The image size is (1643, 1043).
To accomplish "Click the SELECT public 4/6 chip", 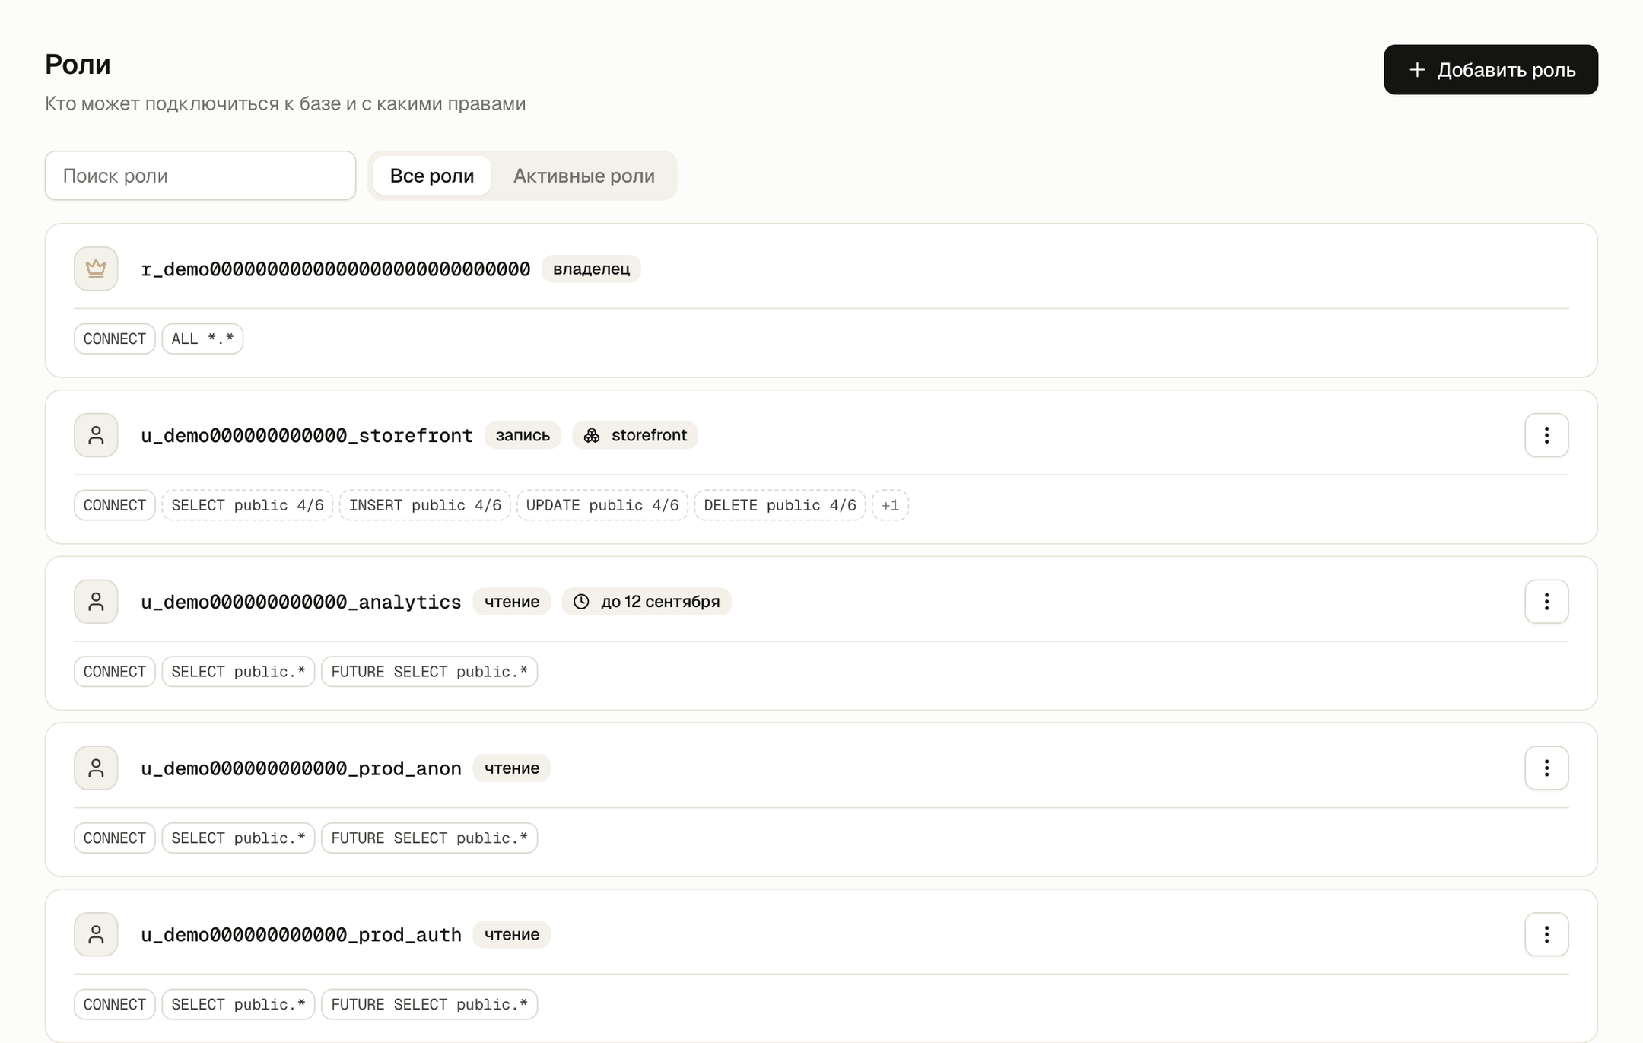I will pyautogui.click(x=247, y=505).
